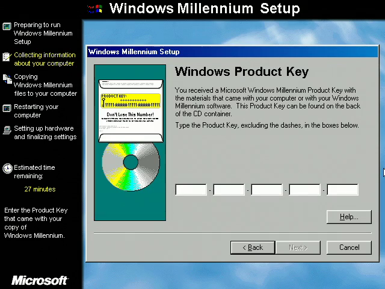
Task: Click the disabled Next button
Action: (298, 247)
